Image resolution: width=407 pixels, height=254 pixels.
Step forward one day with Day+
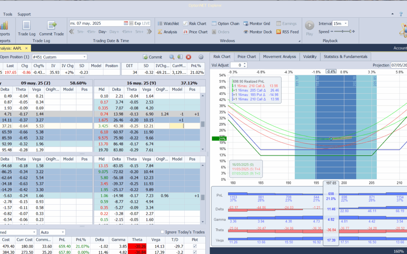click(114, 32)
